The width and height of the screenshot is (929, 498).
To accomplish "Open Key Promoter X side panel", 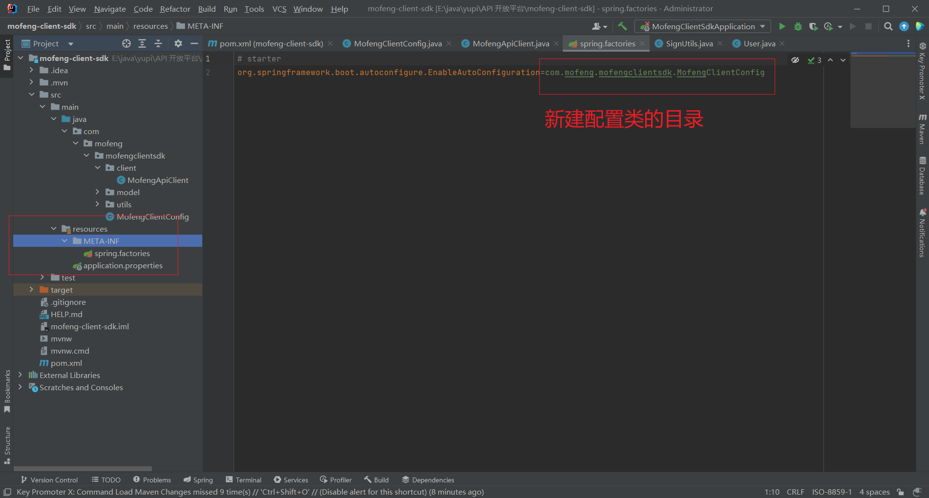I will point(922,71).
